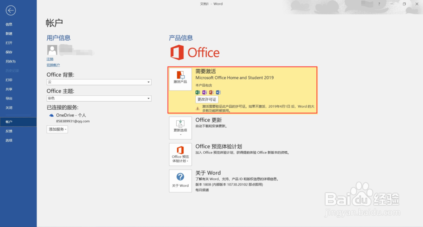Click the help question mark in title bar
Viewport: 423px width, 227px height.
379,4
